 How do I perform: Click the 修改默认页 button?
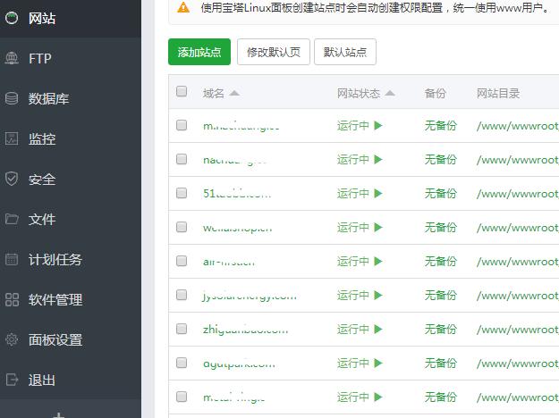pyautogui.click(x=274, y=52)
